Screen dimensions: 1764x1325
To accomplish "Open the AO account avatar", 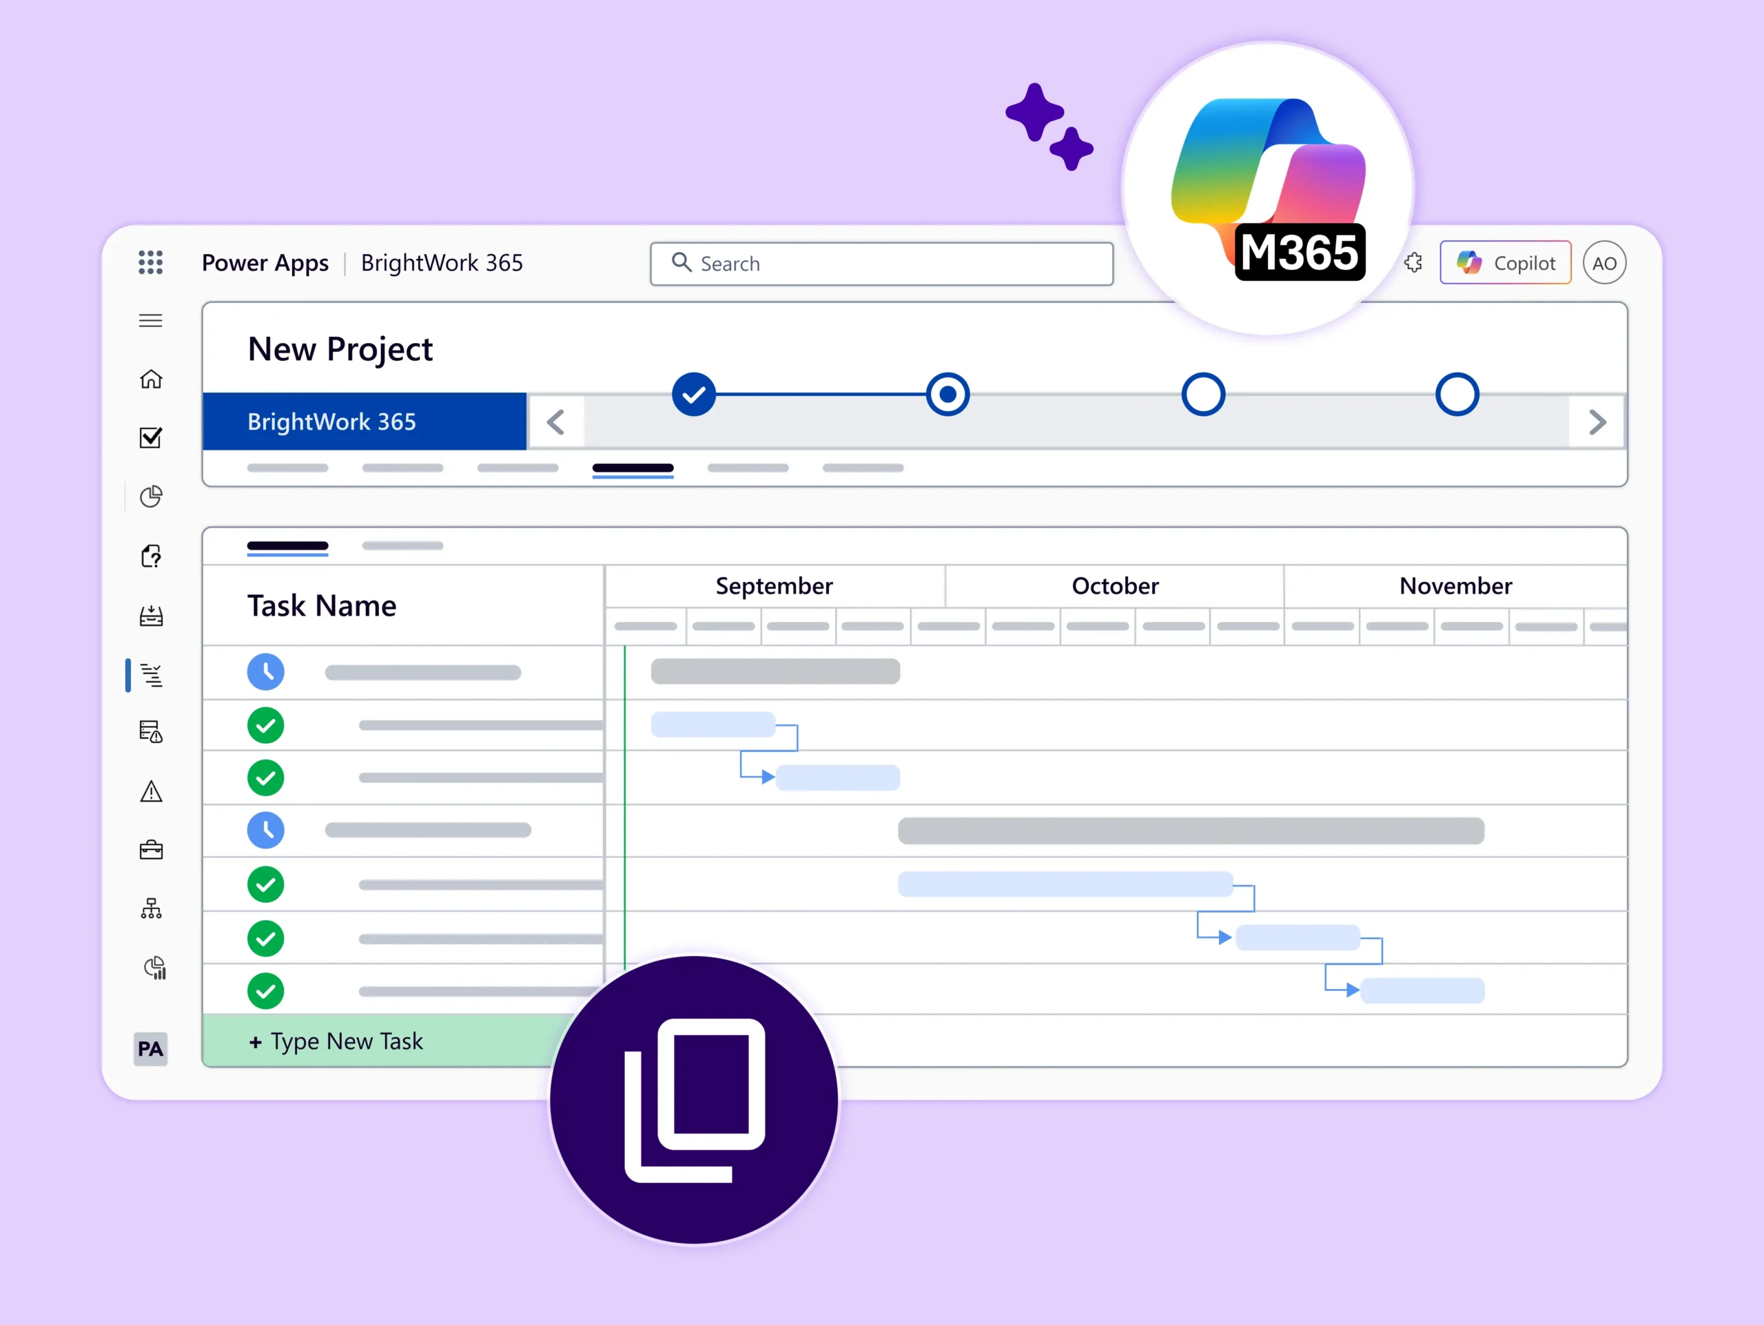I will point(1603,263).
